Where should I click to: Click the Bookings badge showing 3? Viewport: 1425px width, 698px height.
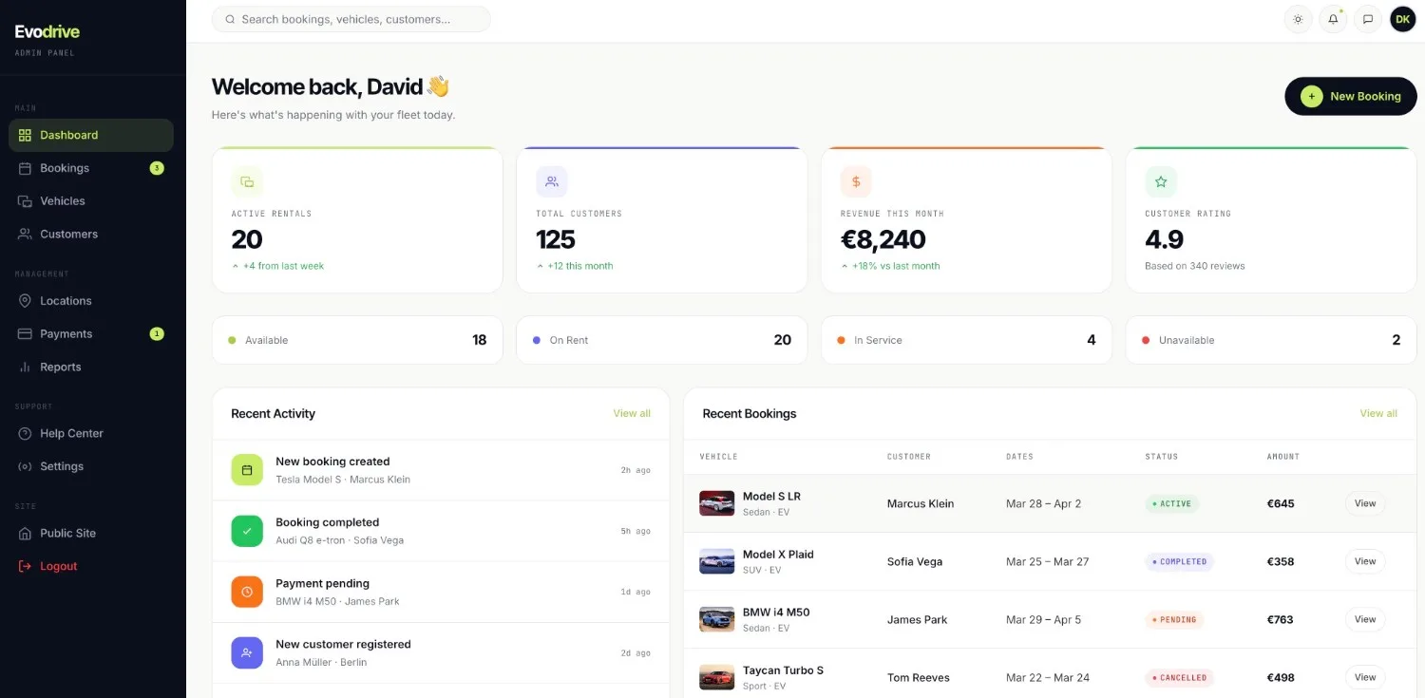click(157, 168)
